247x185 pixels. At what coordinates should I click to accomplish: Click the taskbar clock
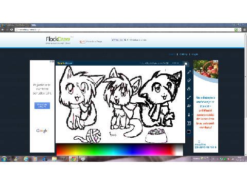coord(239,159)
